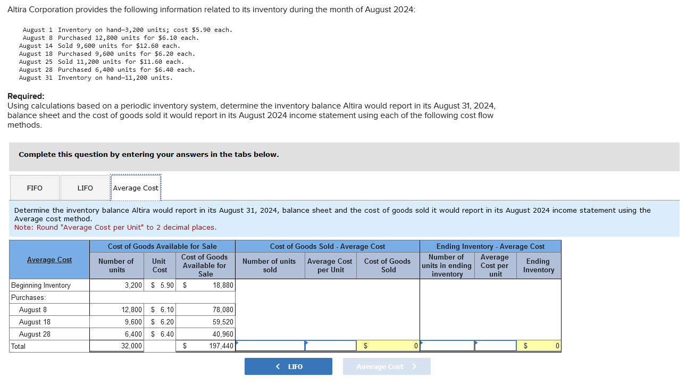Click the $ 6.40 unit cost cell
This screenshot has width=695, height=385.
tap(160, 334)
